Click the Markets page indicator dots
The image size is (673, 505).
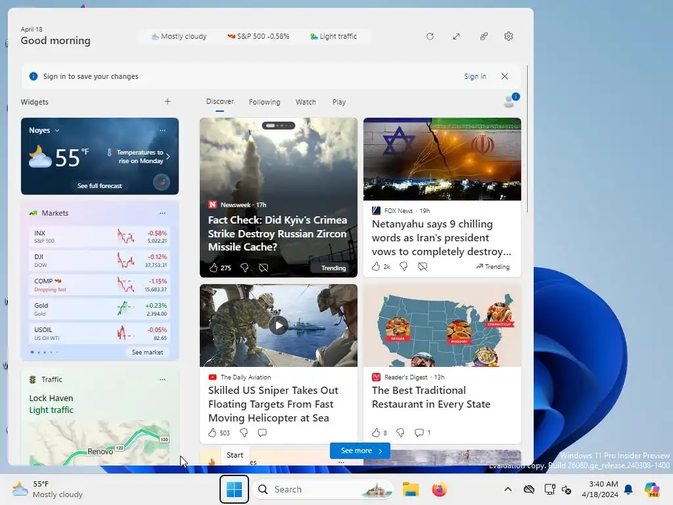[x=45, y=352]
